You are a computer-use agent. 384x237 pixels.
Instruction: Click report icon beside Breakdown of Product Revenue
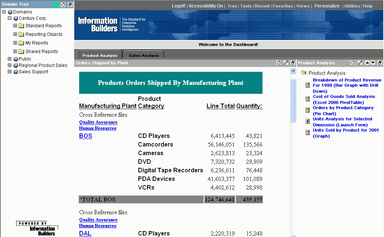pos(307,85)
